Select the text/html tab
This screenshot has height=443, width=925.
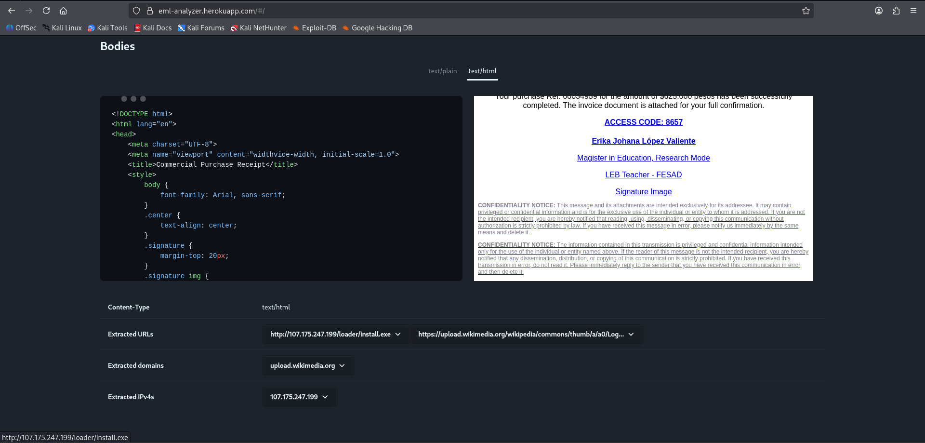tap(482, 71)
